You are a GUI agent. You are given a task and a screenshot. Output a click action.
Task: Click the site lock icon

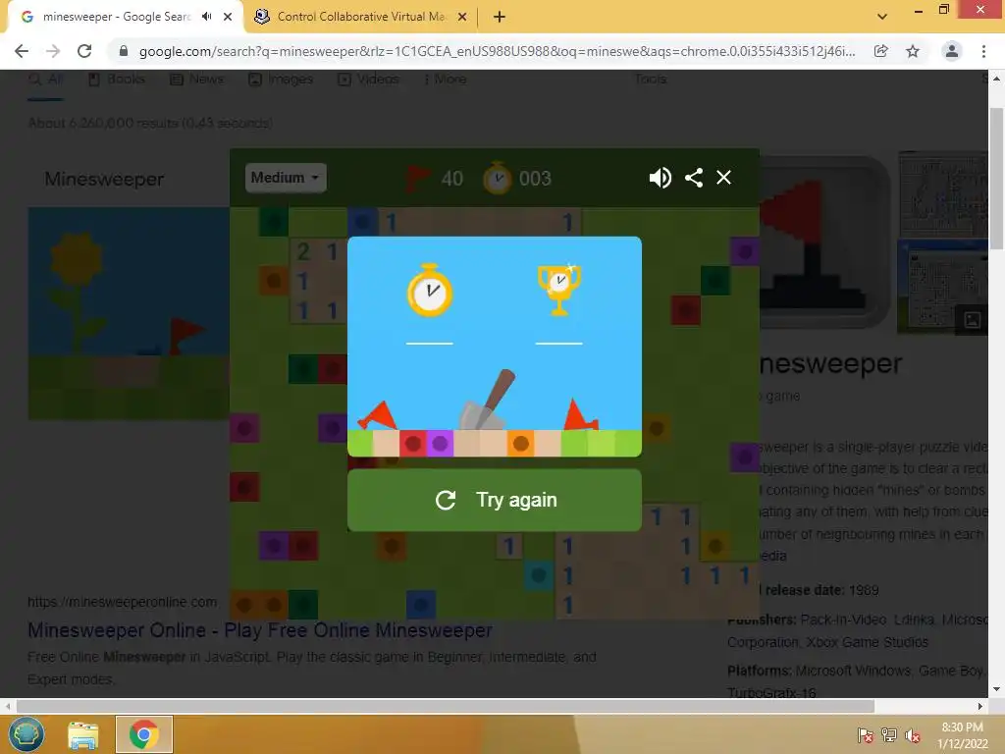124,51
